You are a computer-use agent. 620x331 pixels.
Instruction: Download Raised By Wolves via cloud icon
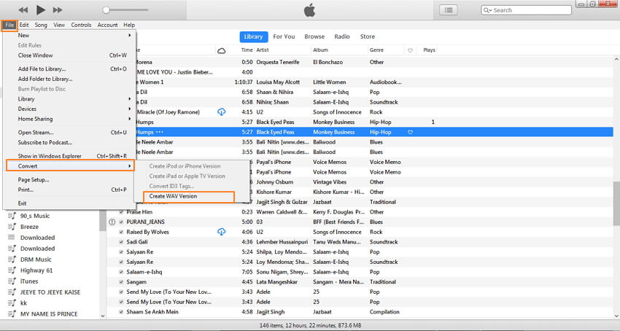(x=222, y=232)
